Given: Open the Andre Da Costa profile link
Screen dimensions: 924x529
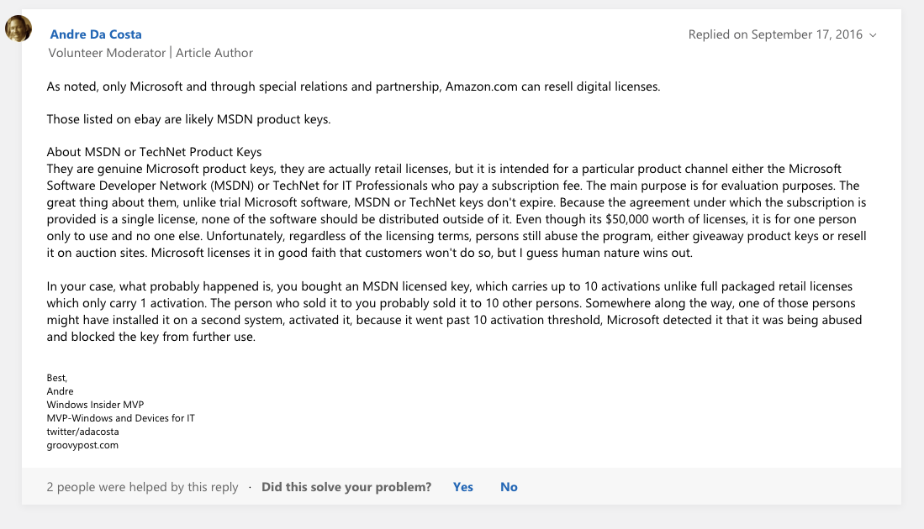Looking at the screenshot, I should (x=96, y=34).
